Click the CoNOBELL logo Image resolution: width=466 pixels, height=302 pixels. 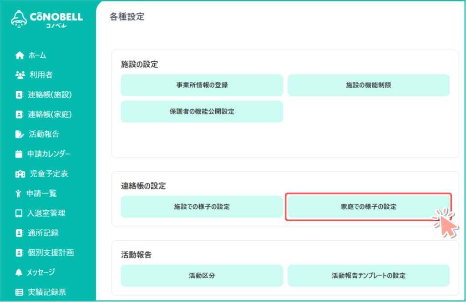(x=47, y=19)
